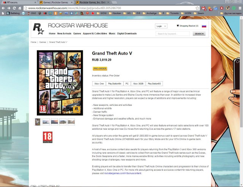
Task: Open the ArcheAge bookmarks folder
Action: click(149, 13)
